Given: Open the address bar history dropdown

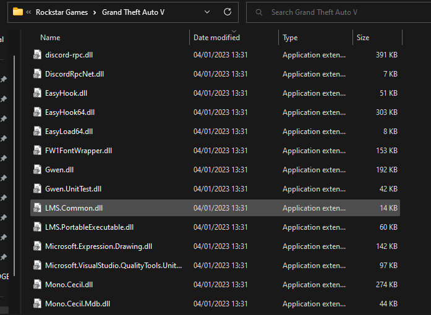Looking at the screenshot, I should [x=207, y=12].
